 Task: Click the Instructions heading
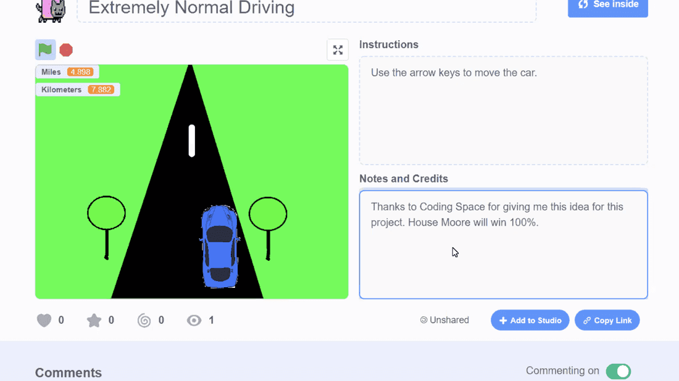(389, 44)
